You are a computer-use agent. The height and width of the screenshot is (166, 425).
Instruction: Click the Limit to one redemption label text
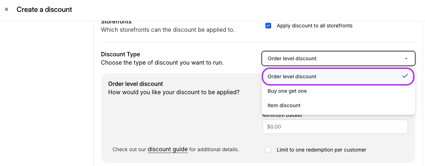click(x=321, y=150)
